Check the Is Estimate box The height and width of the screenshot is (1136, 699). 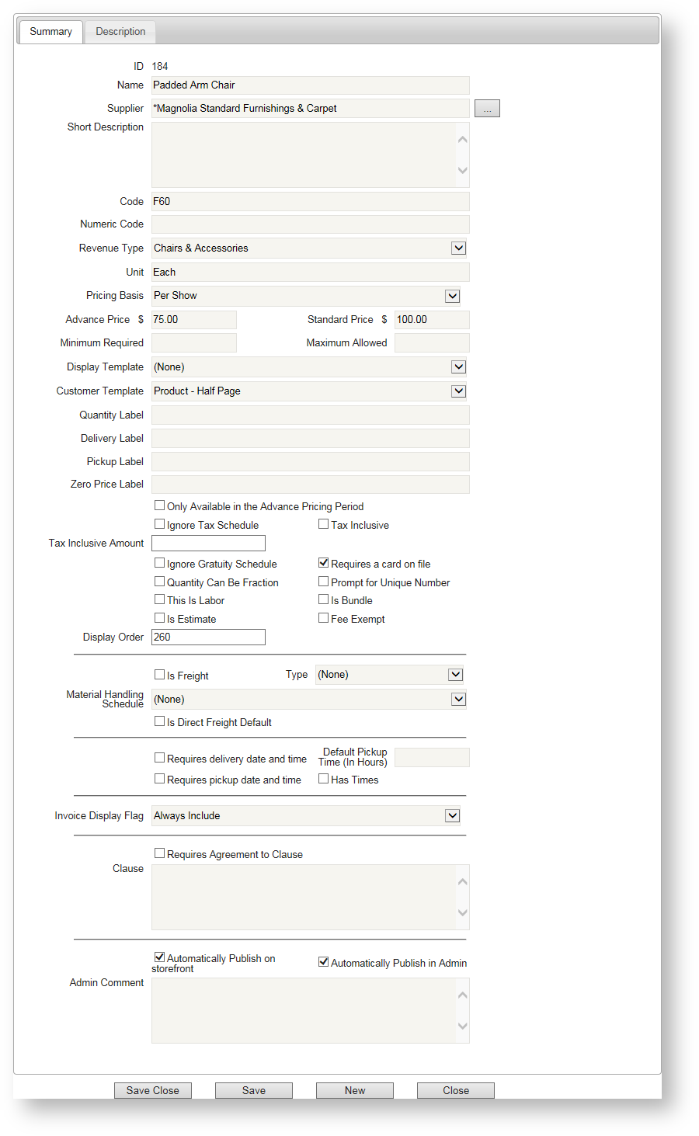[x=160, y=618]
